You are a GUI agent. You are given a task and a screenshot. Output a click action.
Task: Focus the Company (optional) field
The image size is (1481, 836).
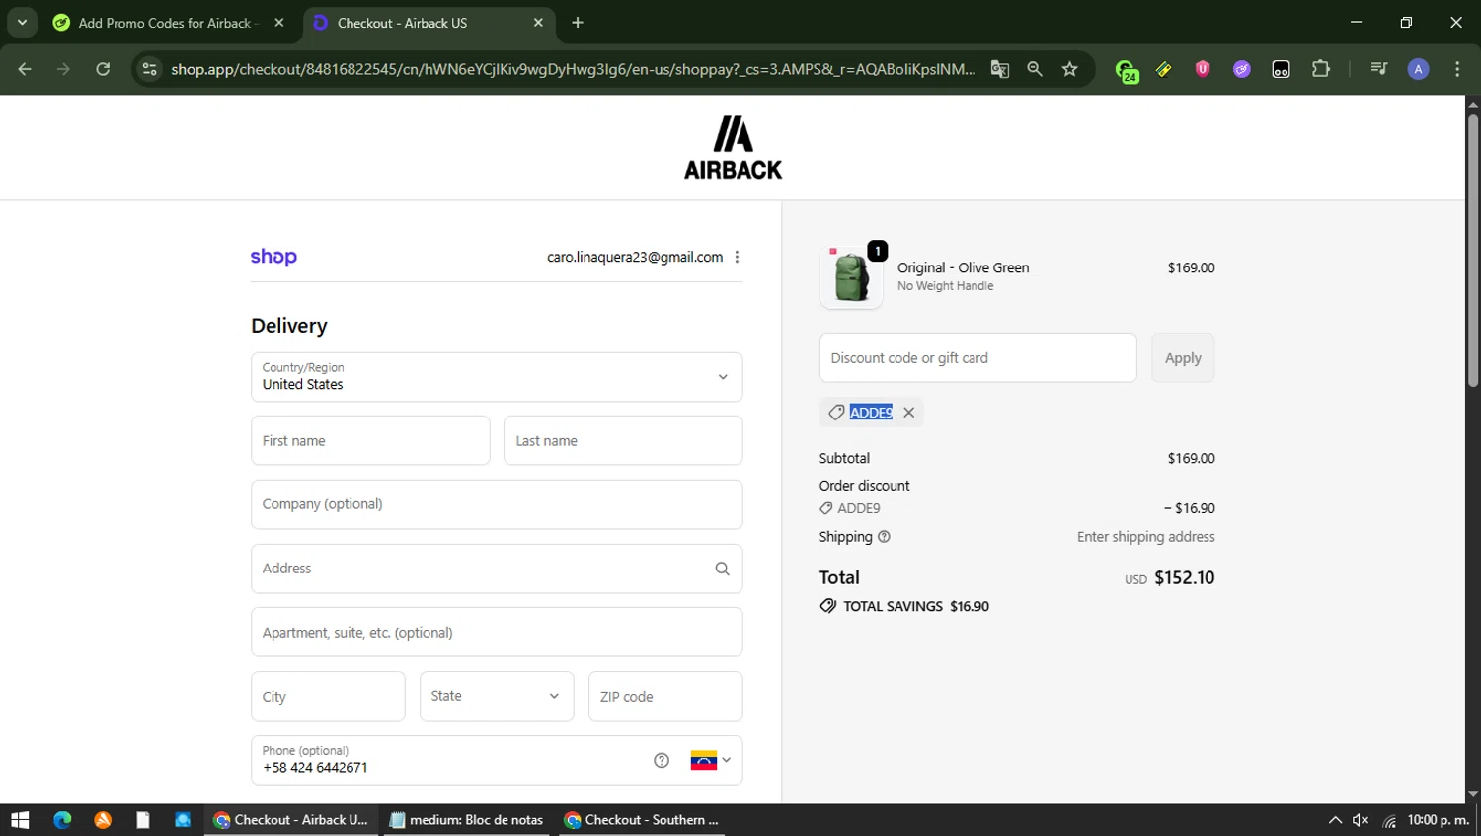pyautogui.click(x=497, y=504)
